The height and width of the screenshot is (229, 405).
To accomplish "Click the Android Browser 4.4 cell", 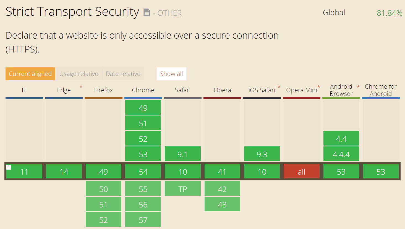I will pyautogui.click(x=341, y=138).
